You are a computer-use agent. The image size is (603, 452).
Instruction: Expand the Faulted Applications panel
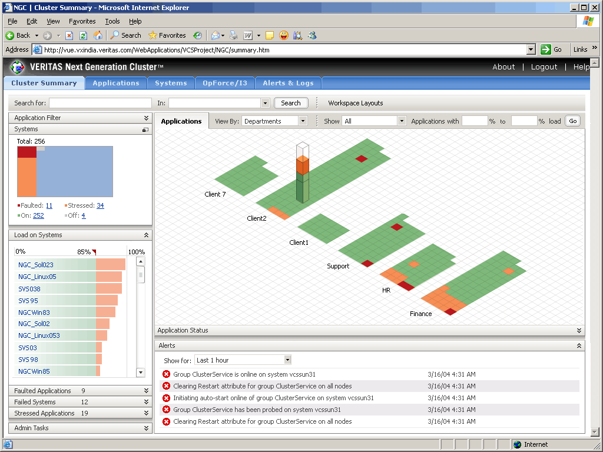(x=146, y=391)
